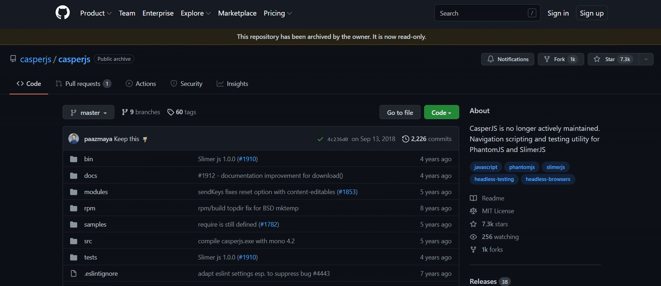
Task: Expand the Pricing menu
Action: [x=278, y=13]
